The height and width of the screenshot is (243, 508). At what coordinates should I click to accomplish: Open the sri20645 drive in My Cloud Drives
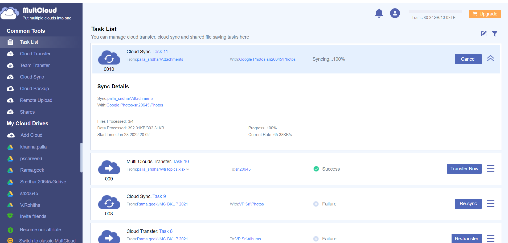click(29, 193)
